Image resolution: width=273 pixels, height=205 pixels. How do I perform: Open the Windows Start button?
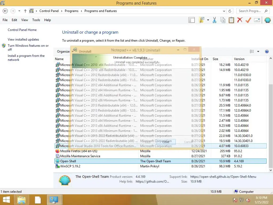[6, 200]
